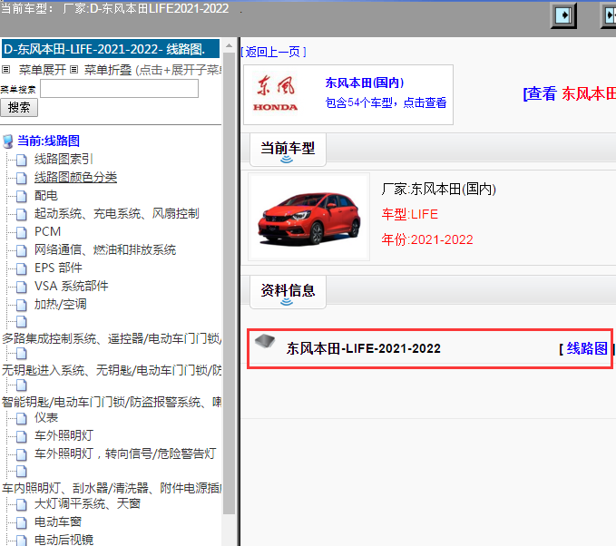Open the 仪表 tree item

[46, 417]
